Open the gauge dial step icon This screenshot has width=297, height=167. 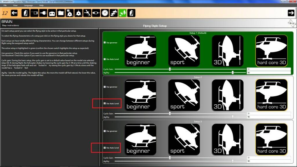105,13
